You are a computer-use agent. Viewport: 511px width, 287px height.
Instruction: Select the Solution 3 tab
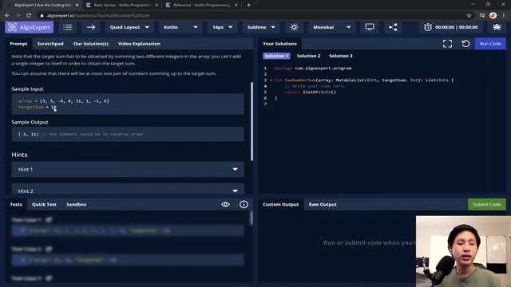coord(341,56)
